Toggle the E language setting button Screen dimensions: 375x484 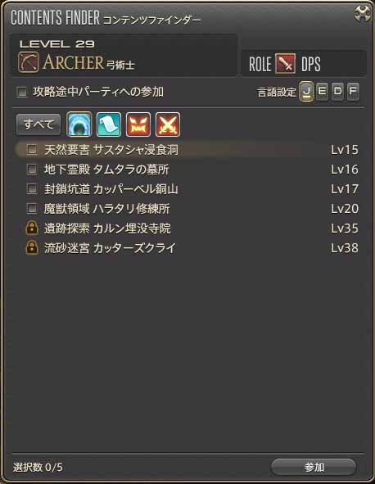(x=323, y=92)
